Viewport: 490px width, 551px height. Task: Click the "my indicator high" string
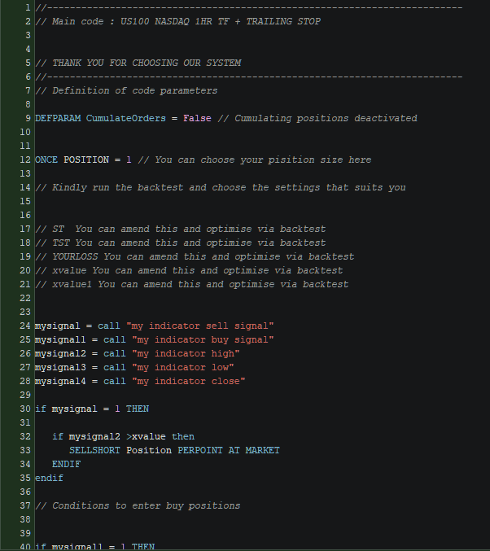[186, 353]
